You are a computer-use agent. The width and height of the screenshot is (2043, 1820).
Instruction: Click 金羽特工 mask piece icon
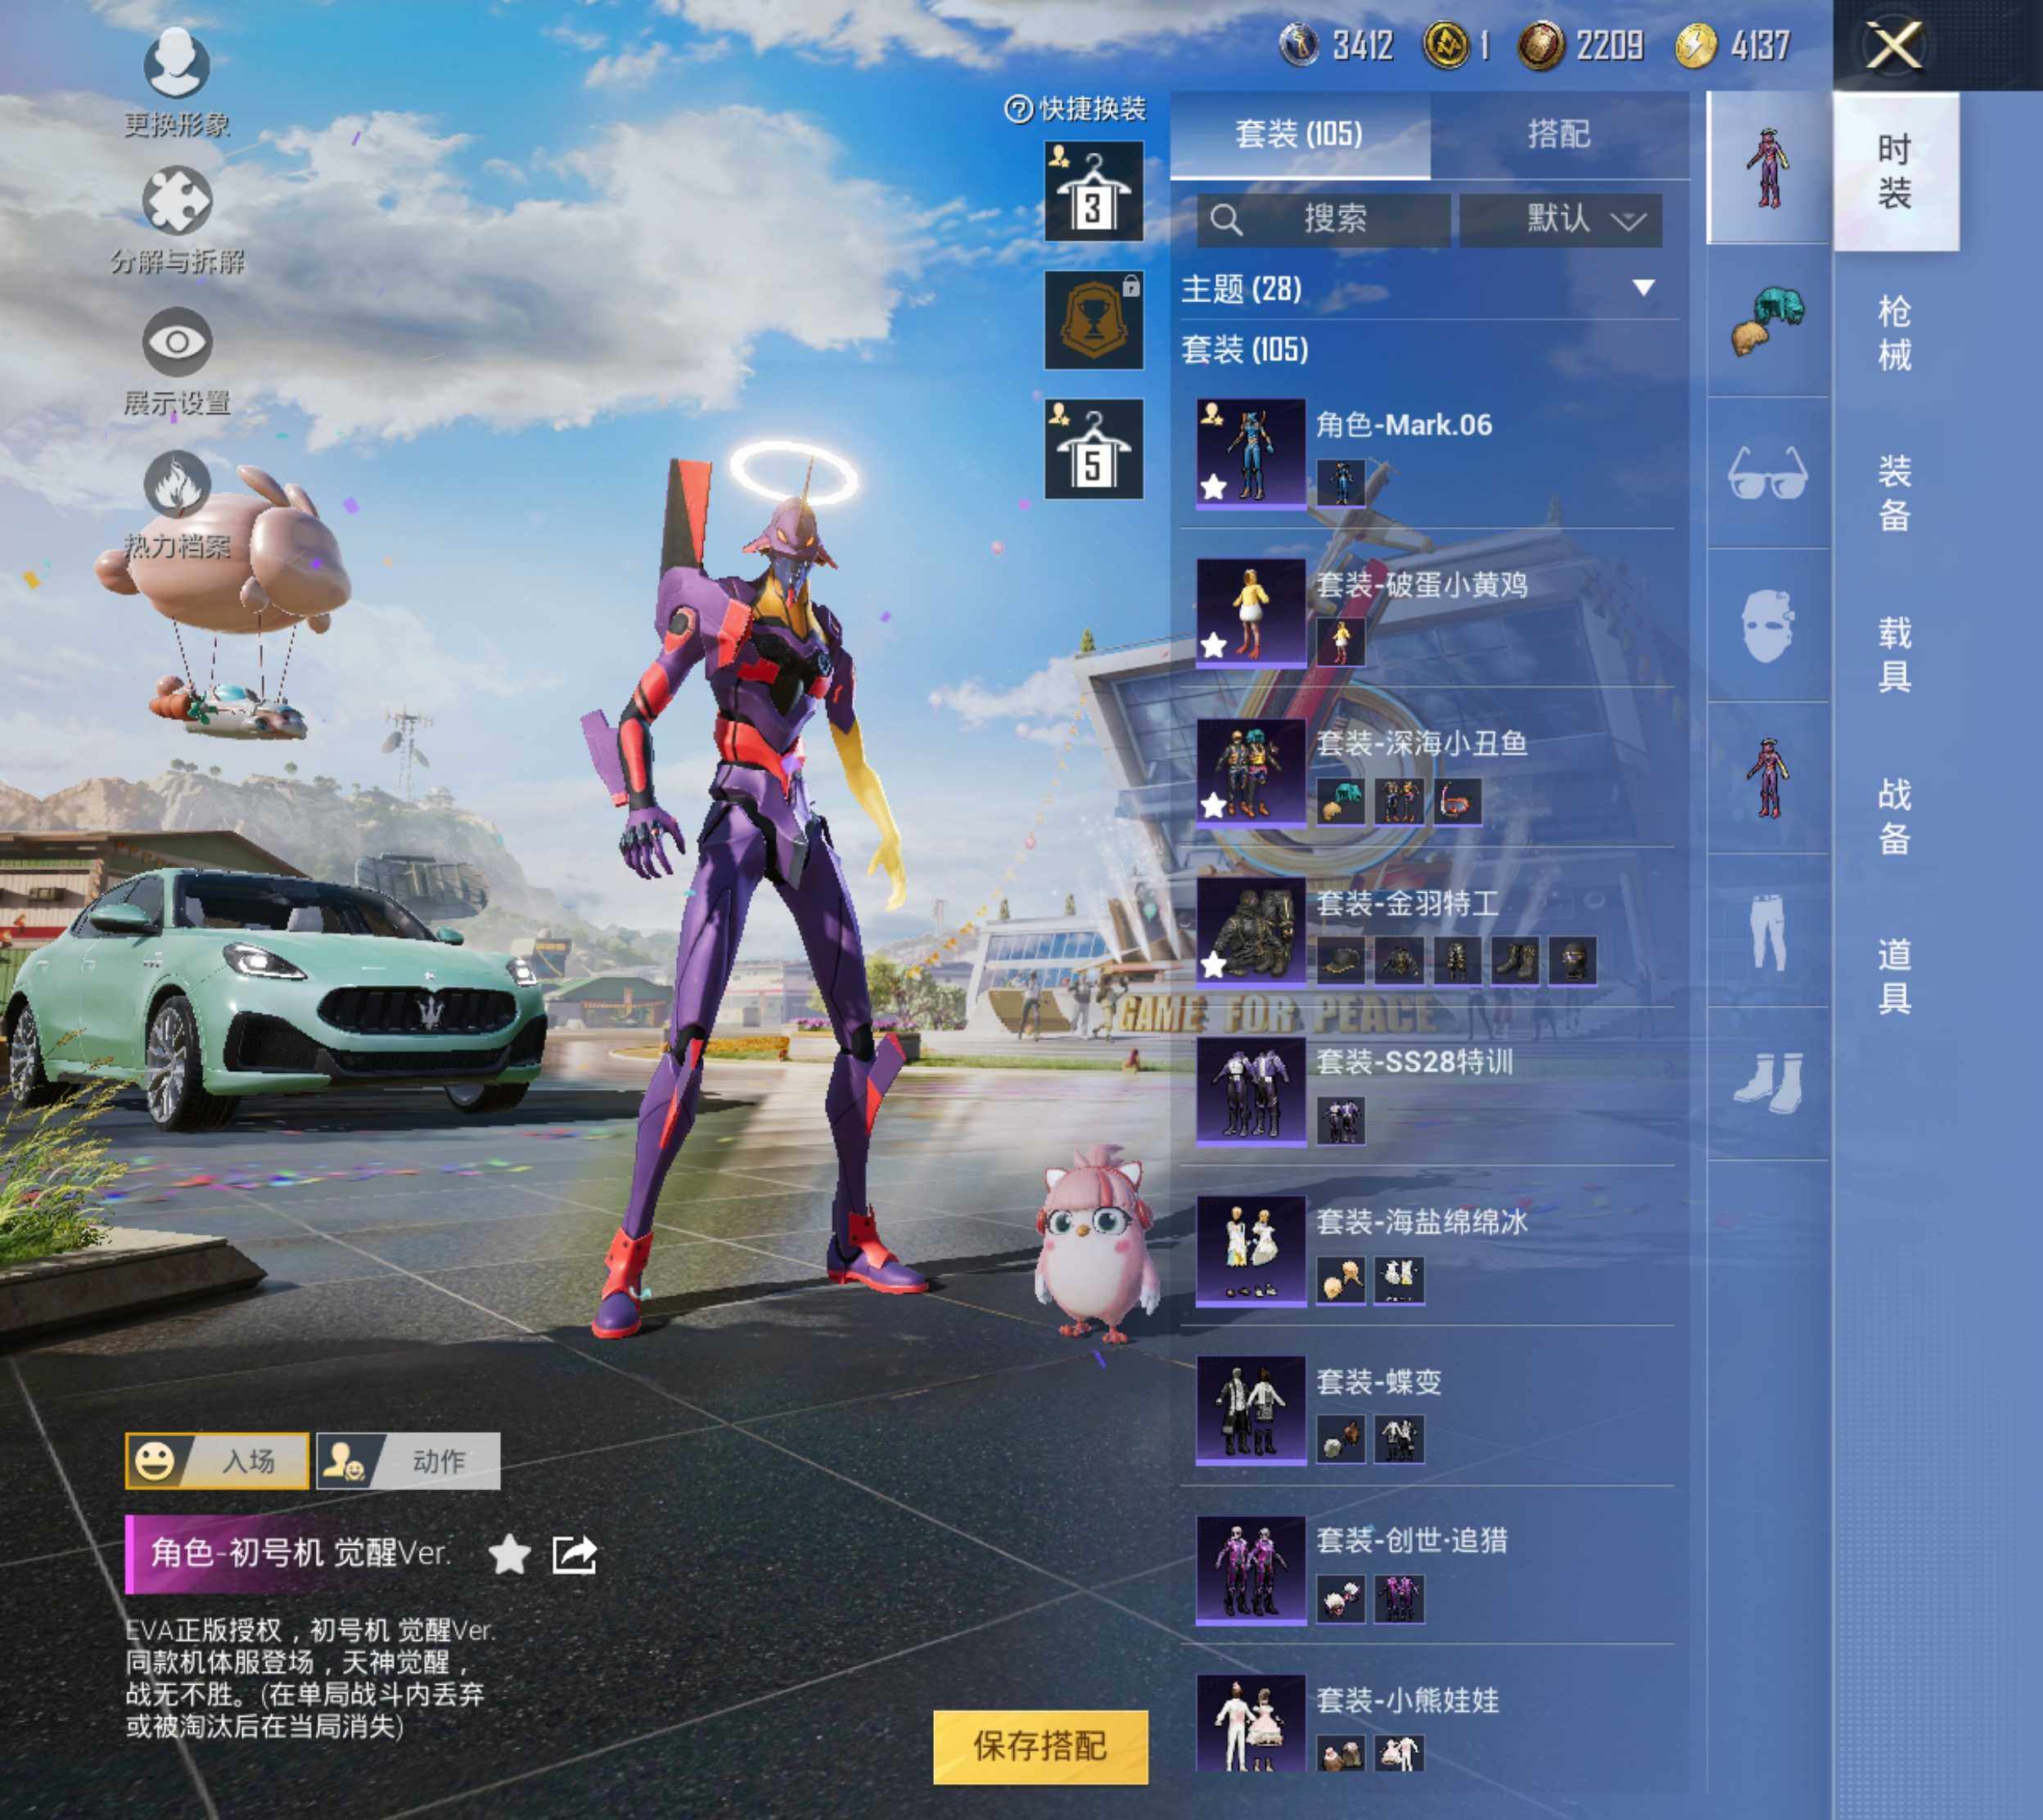point(1573,962)
